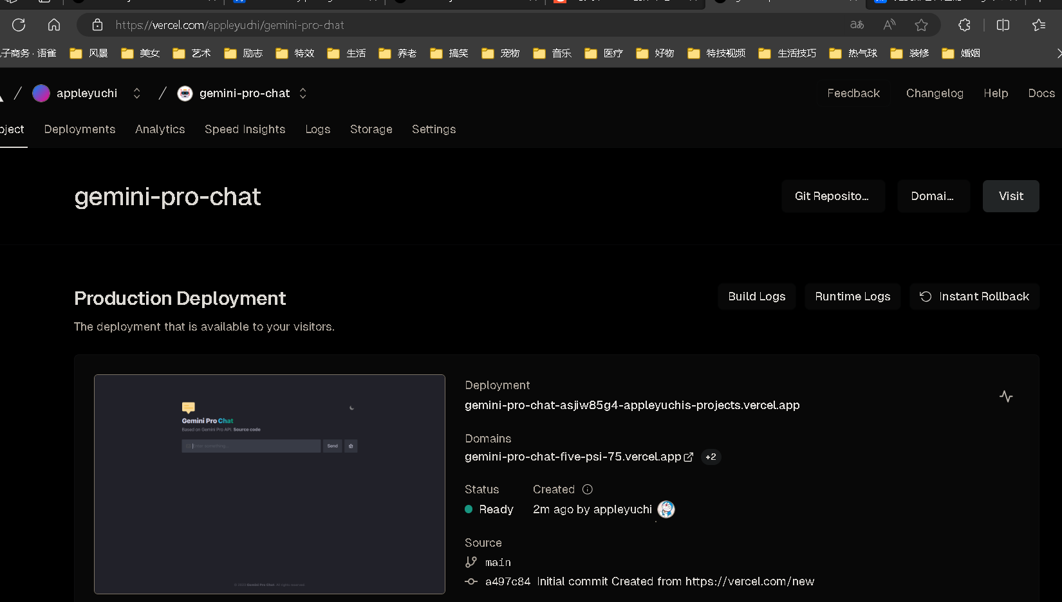Image resolution: width=1062 pixels, height=602 pixels.
Task: Click the branch icon next to main
Action: tap(470, 561)
